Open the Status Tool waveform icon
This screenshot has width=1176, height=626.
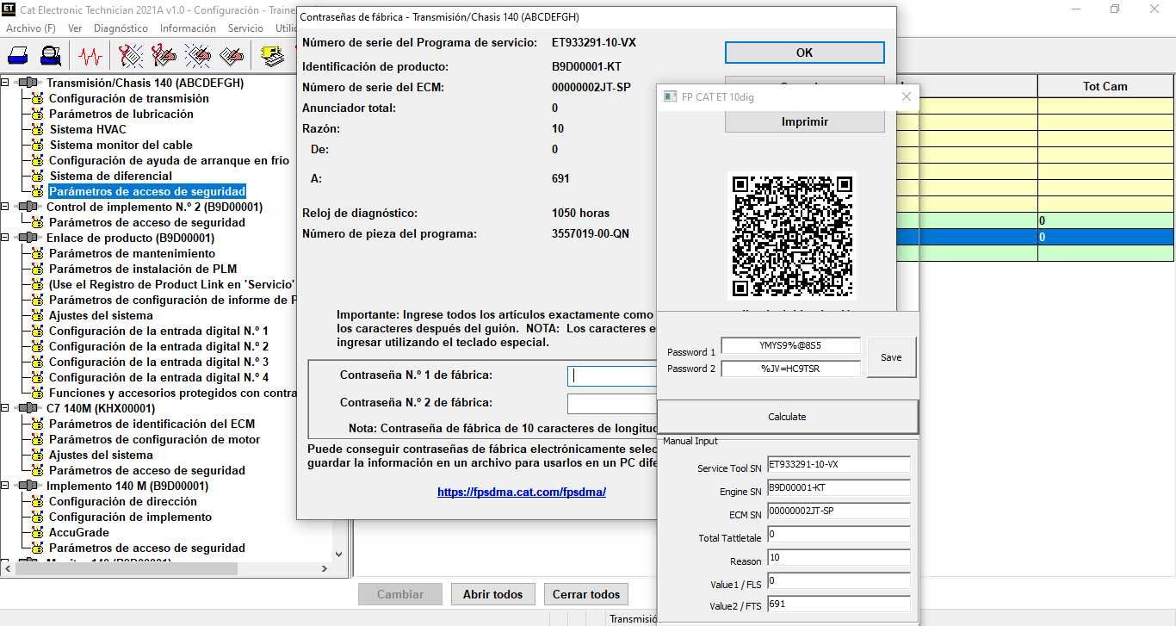(90, 57)
